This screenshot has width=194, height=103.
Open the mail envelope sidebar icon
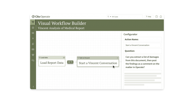coord(33,33)
